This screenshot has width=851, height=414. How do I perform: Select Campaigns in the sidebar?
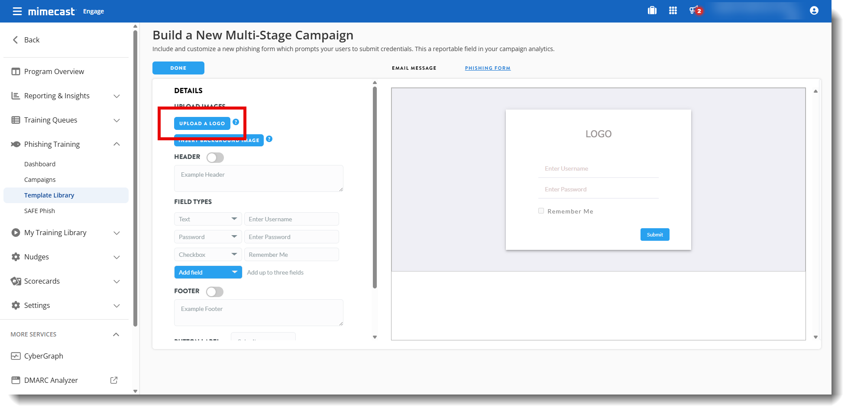pyautogui.click(x=40, y=180)
